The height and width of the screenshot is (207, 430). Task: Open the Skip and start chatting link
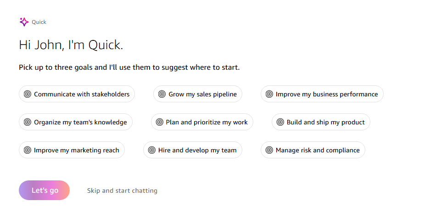[x=123, y=190]
